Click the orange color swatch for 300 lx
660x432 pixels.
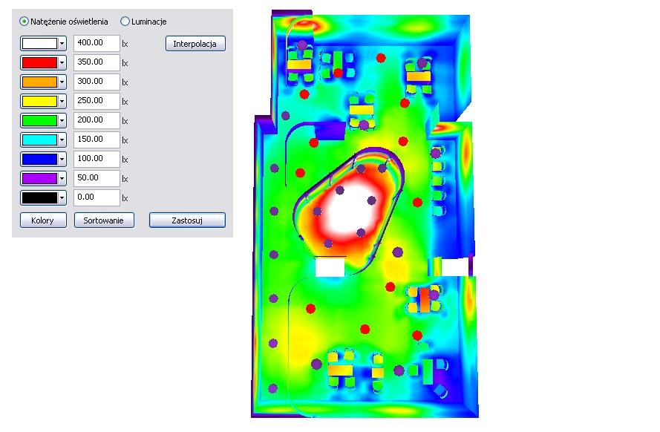(39, 82)
